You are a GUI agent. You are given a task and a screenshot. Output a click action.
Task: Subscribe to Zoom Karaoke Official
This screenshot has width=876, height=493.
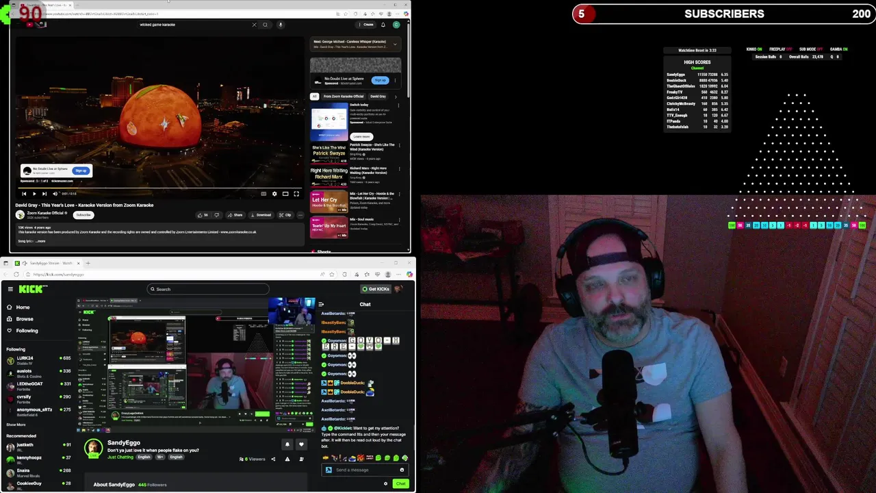click(x=83, y=215)
